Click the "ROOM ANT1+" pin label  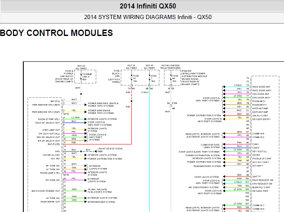(x=259, y=105)
